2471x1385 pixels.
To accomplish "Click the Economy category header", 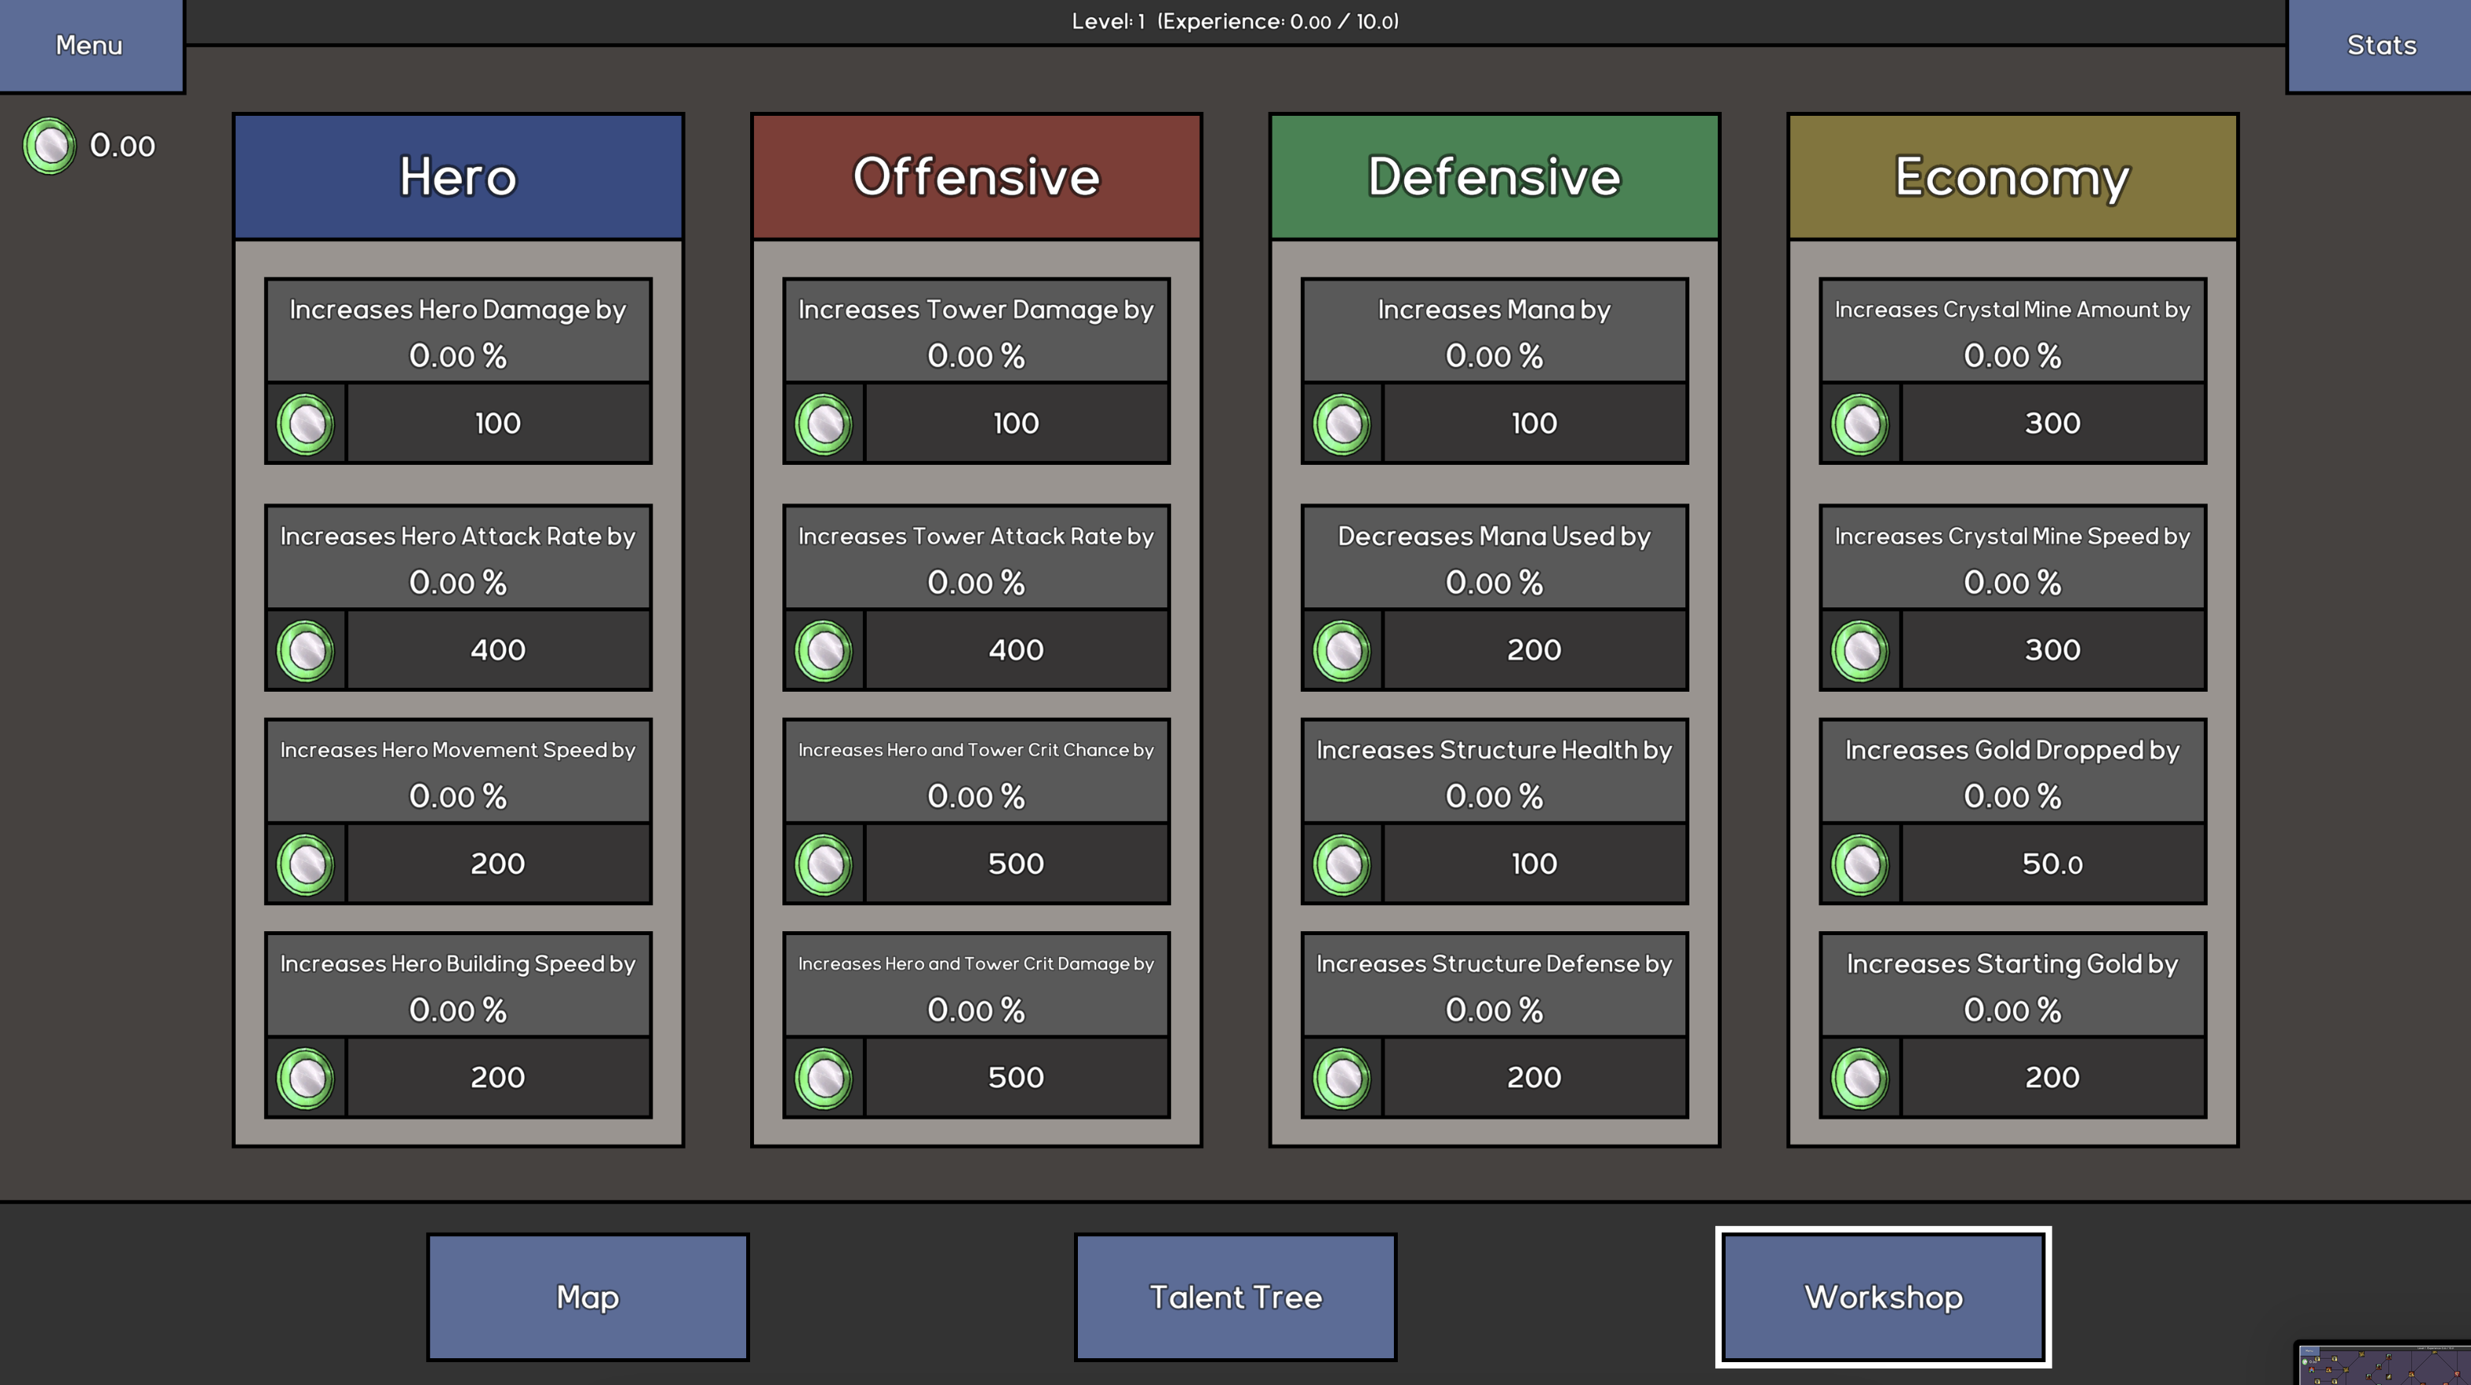I will point(2012,176).
